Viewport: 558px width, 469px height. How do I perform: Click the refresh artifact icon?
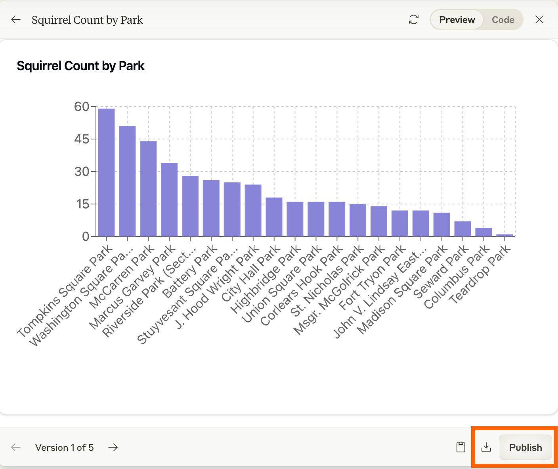413,19
